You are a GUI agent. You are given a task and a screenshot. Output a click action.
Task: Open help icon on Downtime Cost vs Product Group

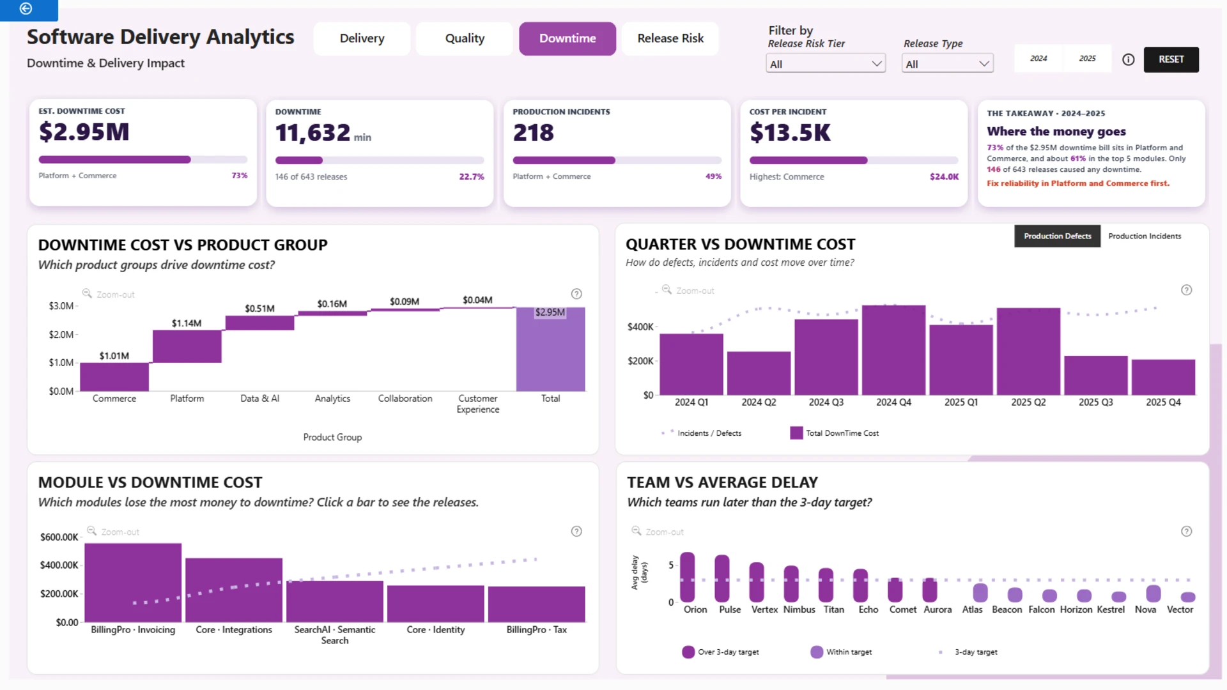coord(576,294)
